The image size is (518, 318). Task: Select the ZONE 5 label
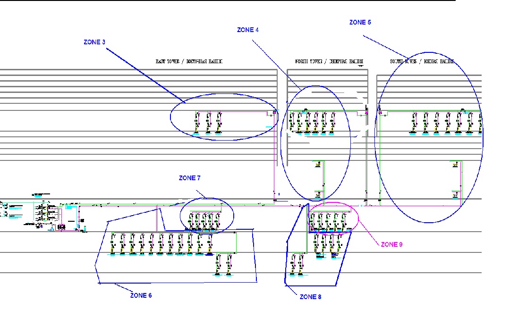360,22
